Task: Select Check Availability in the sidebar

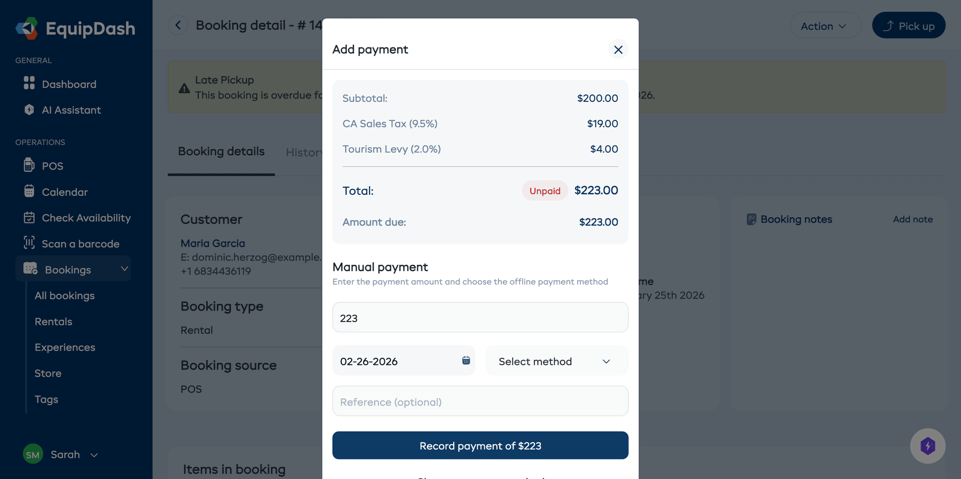Action: click(x=86, y=218)
